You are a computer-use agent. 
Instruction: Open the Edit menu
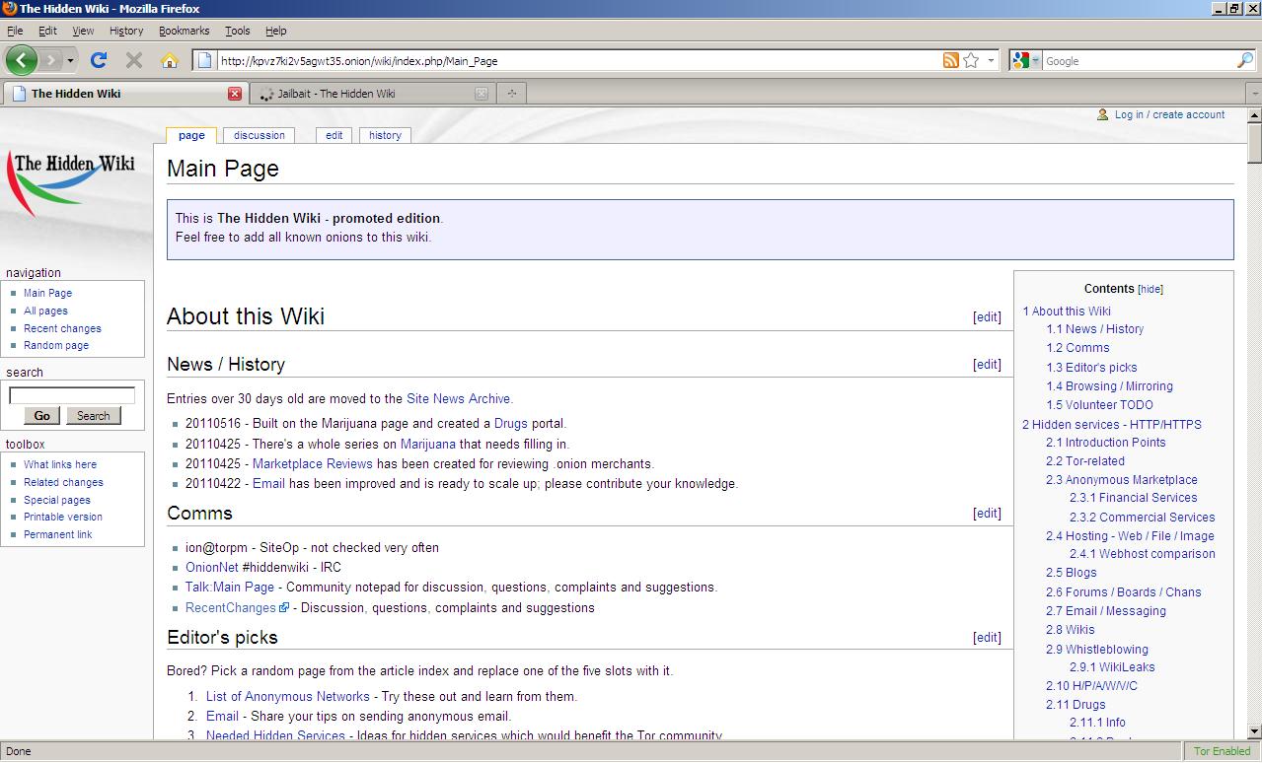(x=47, y=31)
